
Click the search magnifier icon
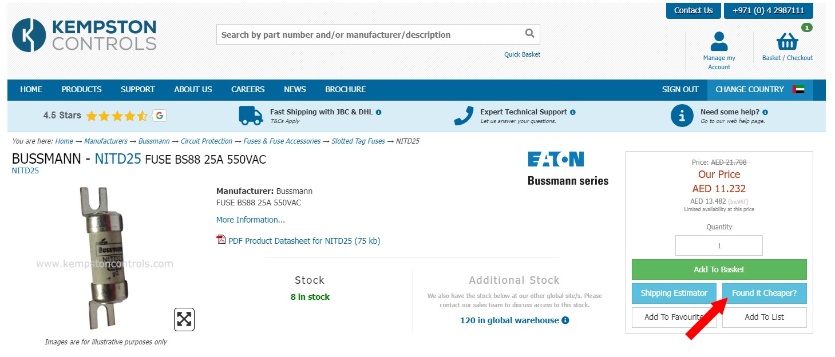tap(529, 33)
